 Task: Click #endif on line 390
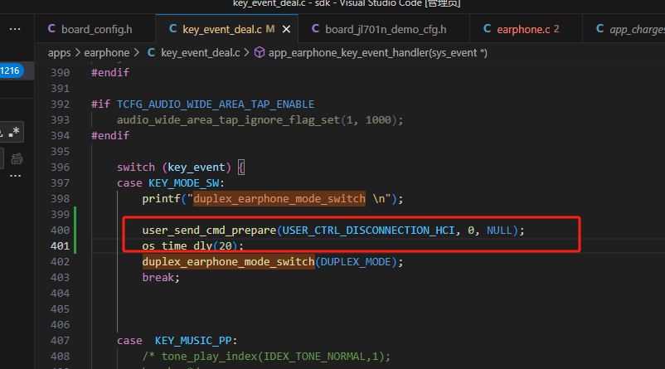pyautogui.click(x=110, y=72)
